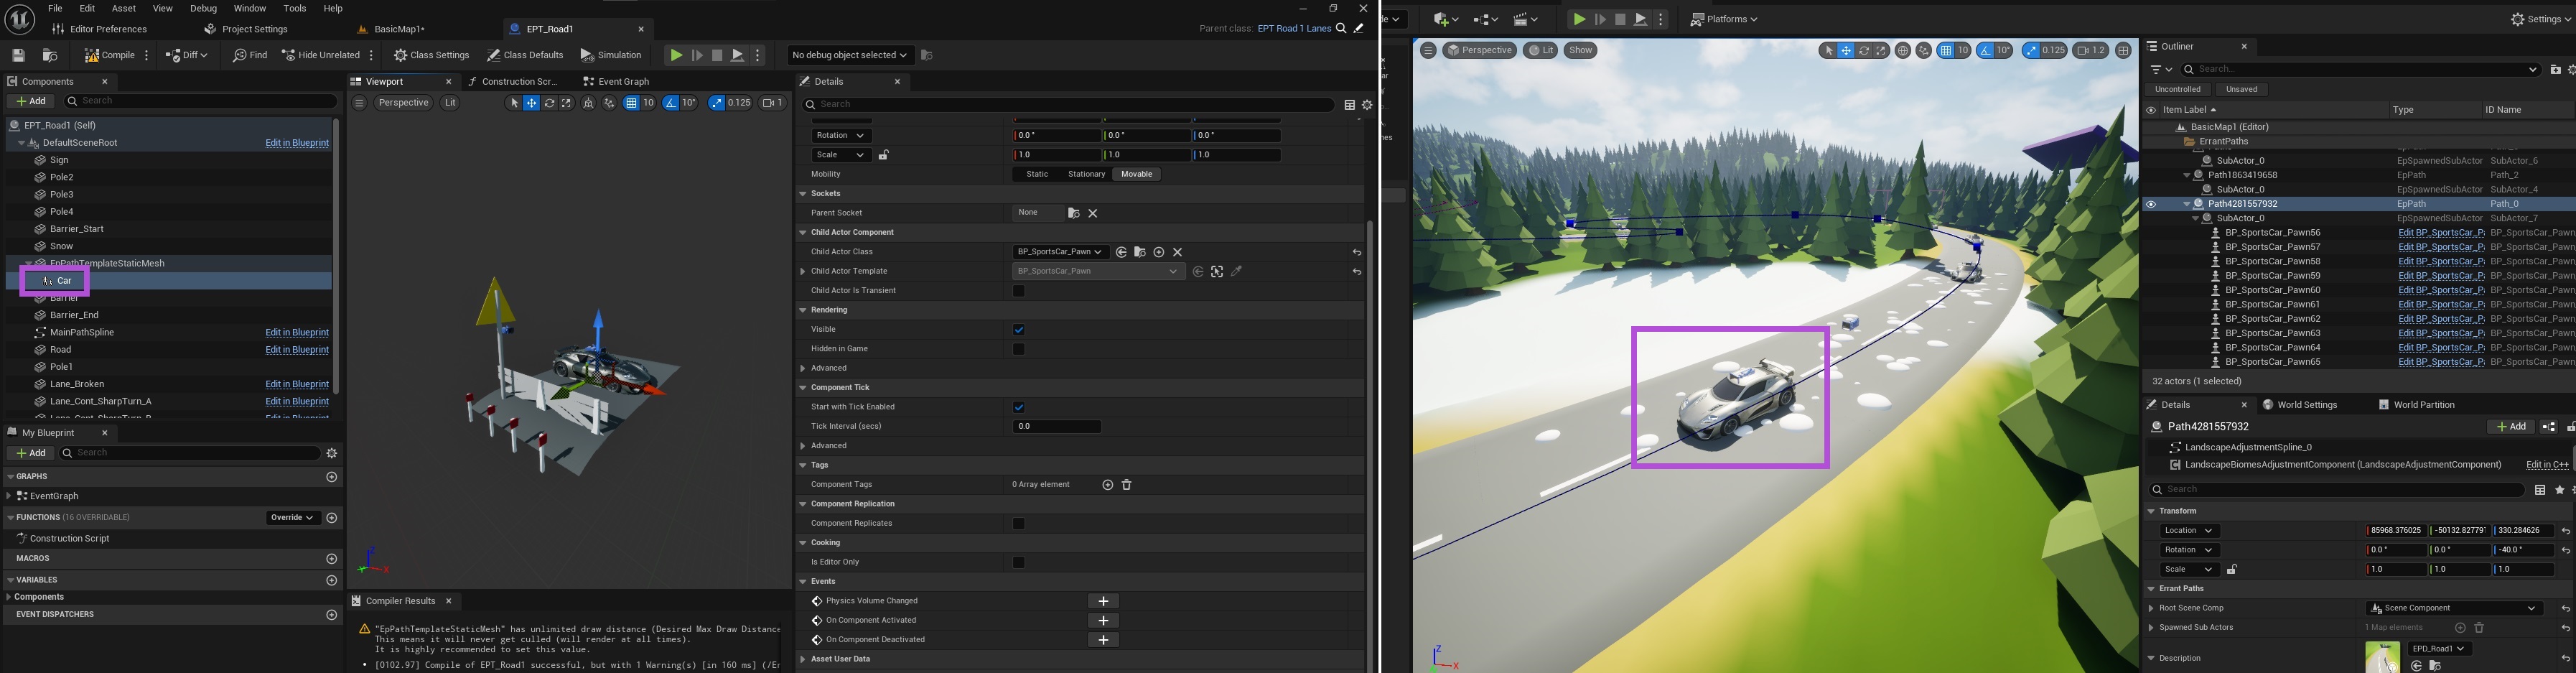The height and width of the screenshot is (673, 2576).
Task: Collapse the DefaultSceneRoot tree node
Action: point(21,143)
